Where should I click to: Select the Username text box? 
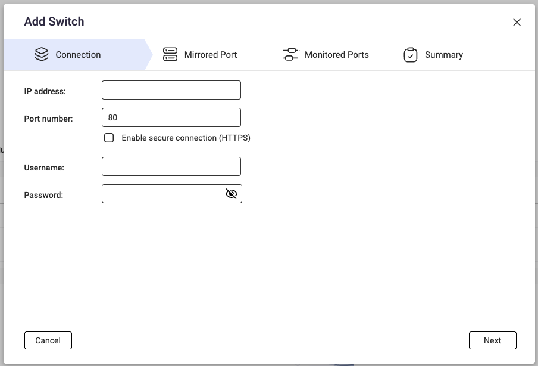[171, 166]
